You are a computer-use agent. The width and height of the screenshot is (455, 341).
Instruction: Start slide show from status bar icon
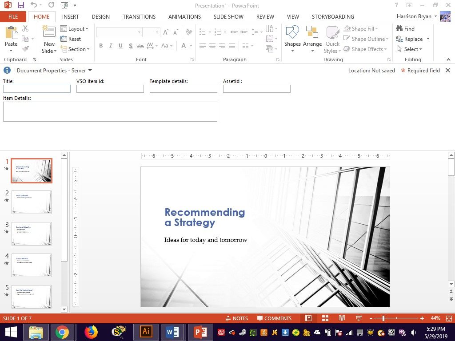click(x=359, y=318)
